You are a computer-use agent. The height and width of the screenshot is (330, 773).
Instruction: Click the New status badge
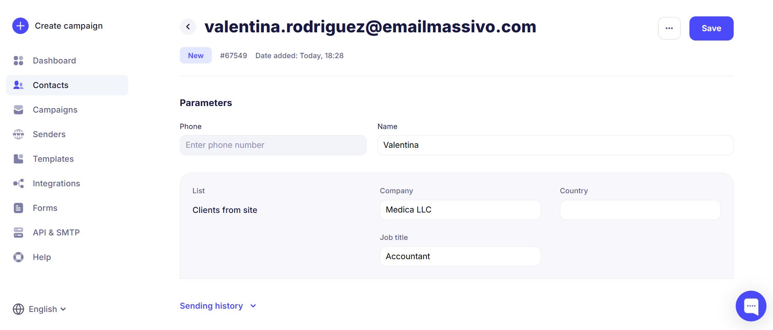coord(196,55)
